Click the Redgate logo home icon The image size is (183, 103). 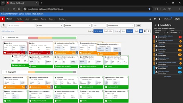coord(3,19)
